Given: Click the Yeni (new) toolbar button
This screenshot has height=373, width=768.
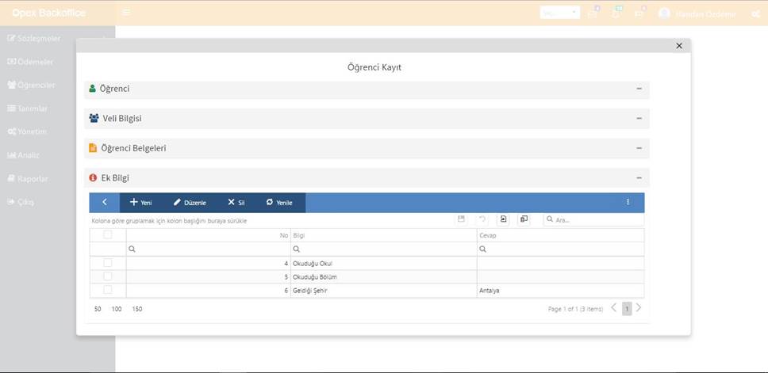Looking at the screenshot, I should pos(140,203).
